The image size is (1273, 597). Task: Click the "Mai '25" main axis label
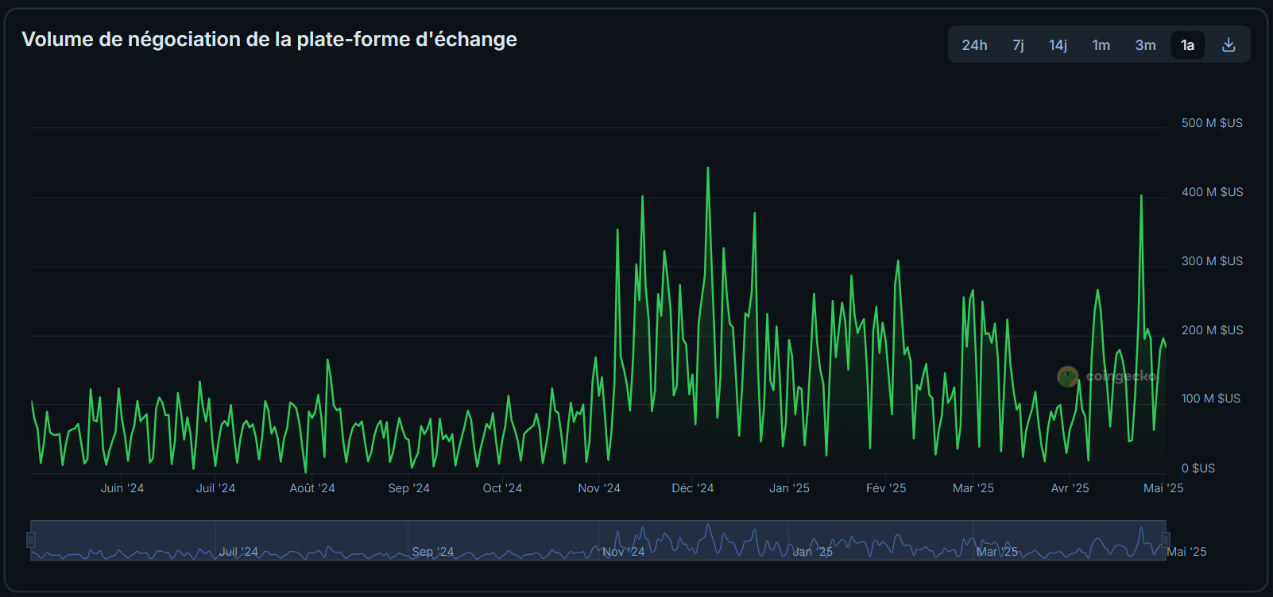[1163, 488]
